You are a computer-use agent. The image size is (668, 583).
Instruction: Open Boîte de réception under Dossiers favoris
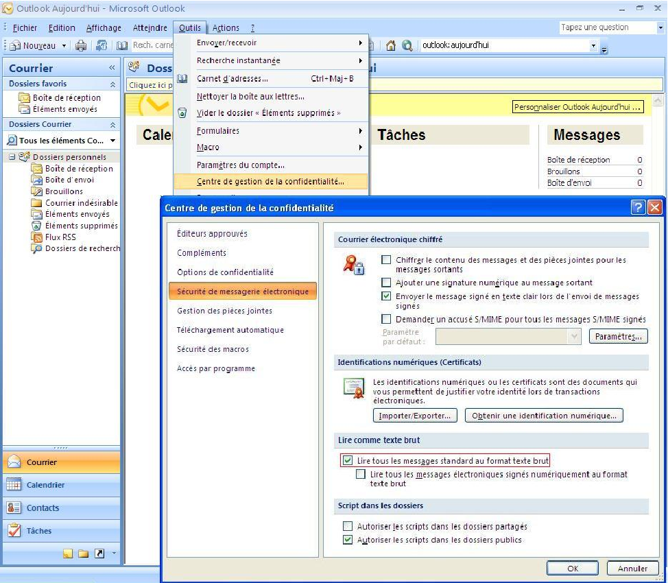coord(67,97)
